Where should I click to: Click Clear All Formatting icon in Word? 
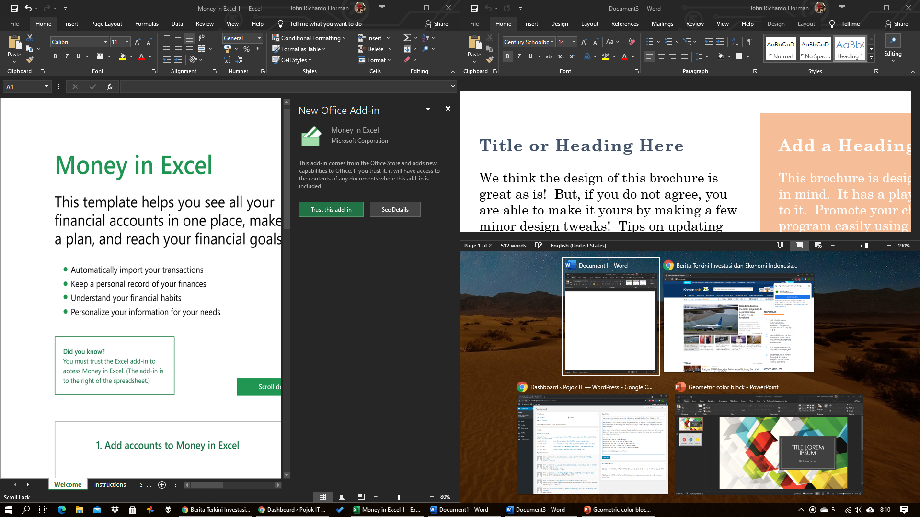pos(632,42)
